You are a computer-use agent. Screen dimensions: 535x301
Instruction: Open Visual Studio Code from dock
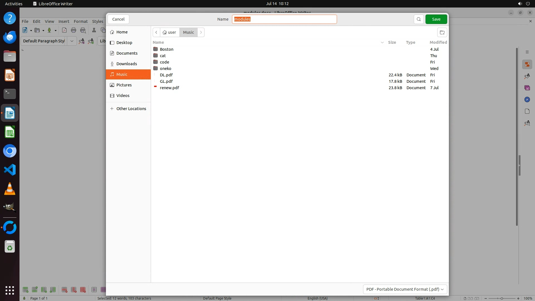10,170
